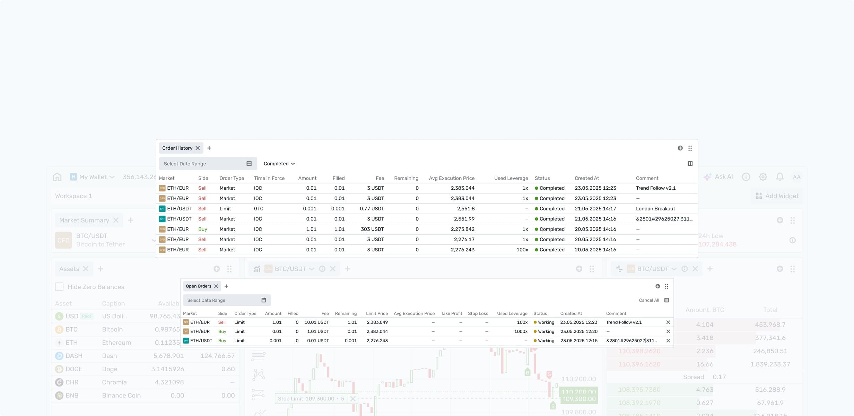Cancel the Trend Follow v2.1 open order
Viewport: 854px width, 416px height.
[668, 322]
